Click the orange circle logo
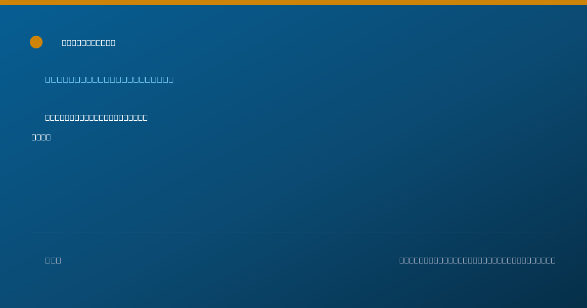Image resolution: width=587 pixels, height=308 pixels. [x=36, y=42]
